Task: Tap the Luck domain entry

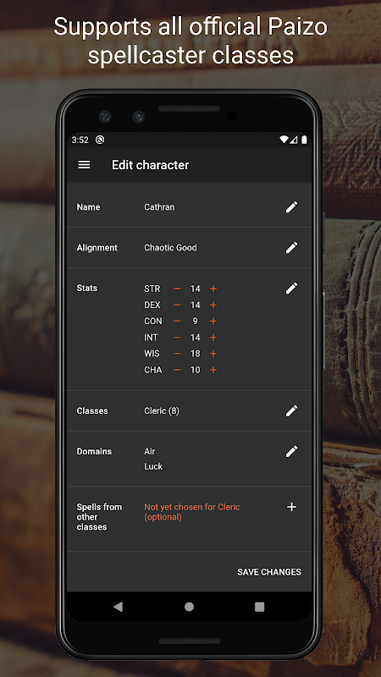Action: click(153, 467)
